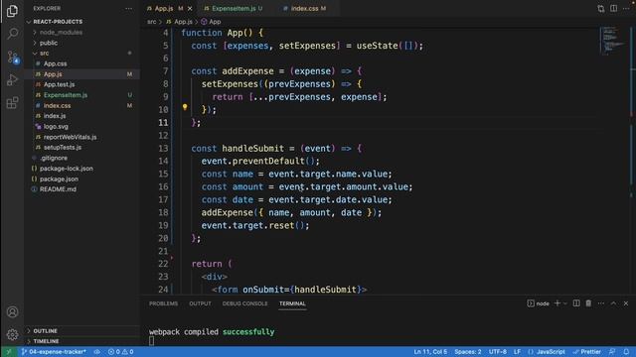Open the feedback icon in status bar
This screenshot has height=357, width=636.
point(612,352)
